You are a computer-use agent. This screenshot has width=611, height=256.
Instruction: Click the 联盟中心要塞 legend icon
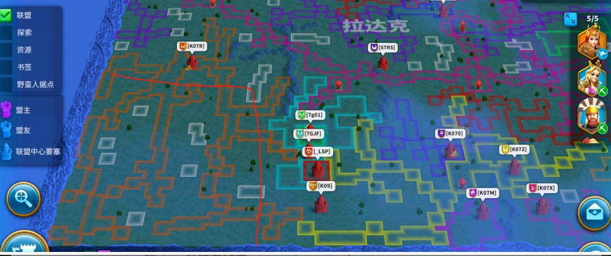tap(6, 151)
